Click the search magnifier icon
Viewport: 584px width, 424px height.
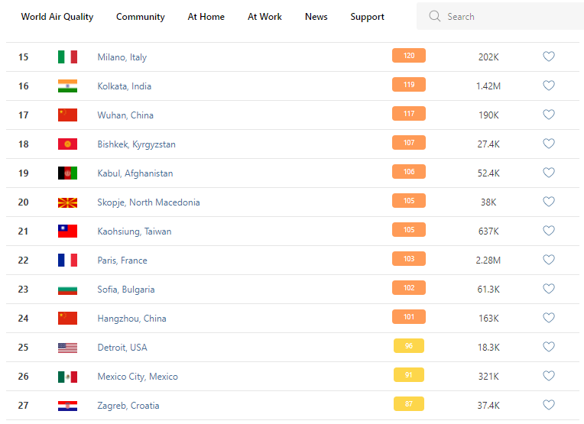point(435,16)
